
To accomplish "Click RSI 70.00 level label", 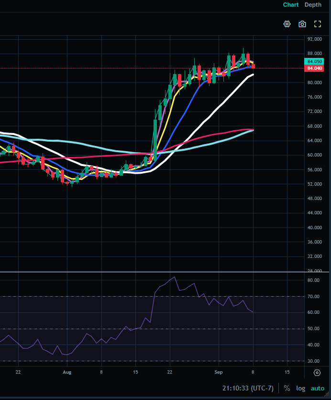I will [313, 297].
